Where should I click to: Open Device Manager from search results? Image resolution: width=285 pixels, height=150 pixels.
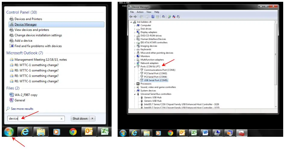click(56, 24)
